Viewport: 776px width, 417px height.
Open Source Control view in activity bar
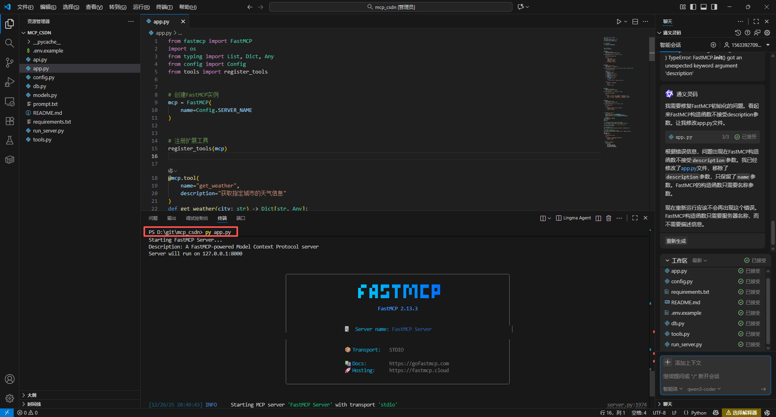pyautogui.click(x=10, y=63)
